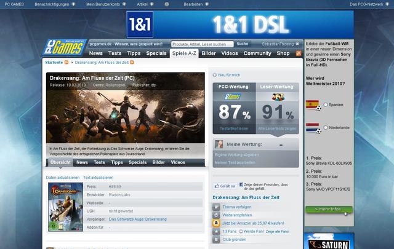Screen dimensions: 394x249
Task: Click RSS icon next to Drakensang breadcrumb
Action: tap(132, 62)
